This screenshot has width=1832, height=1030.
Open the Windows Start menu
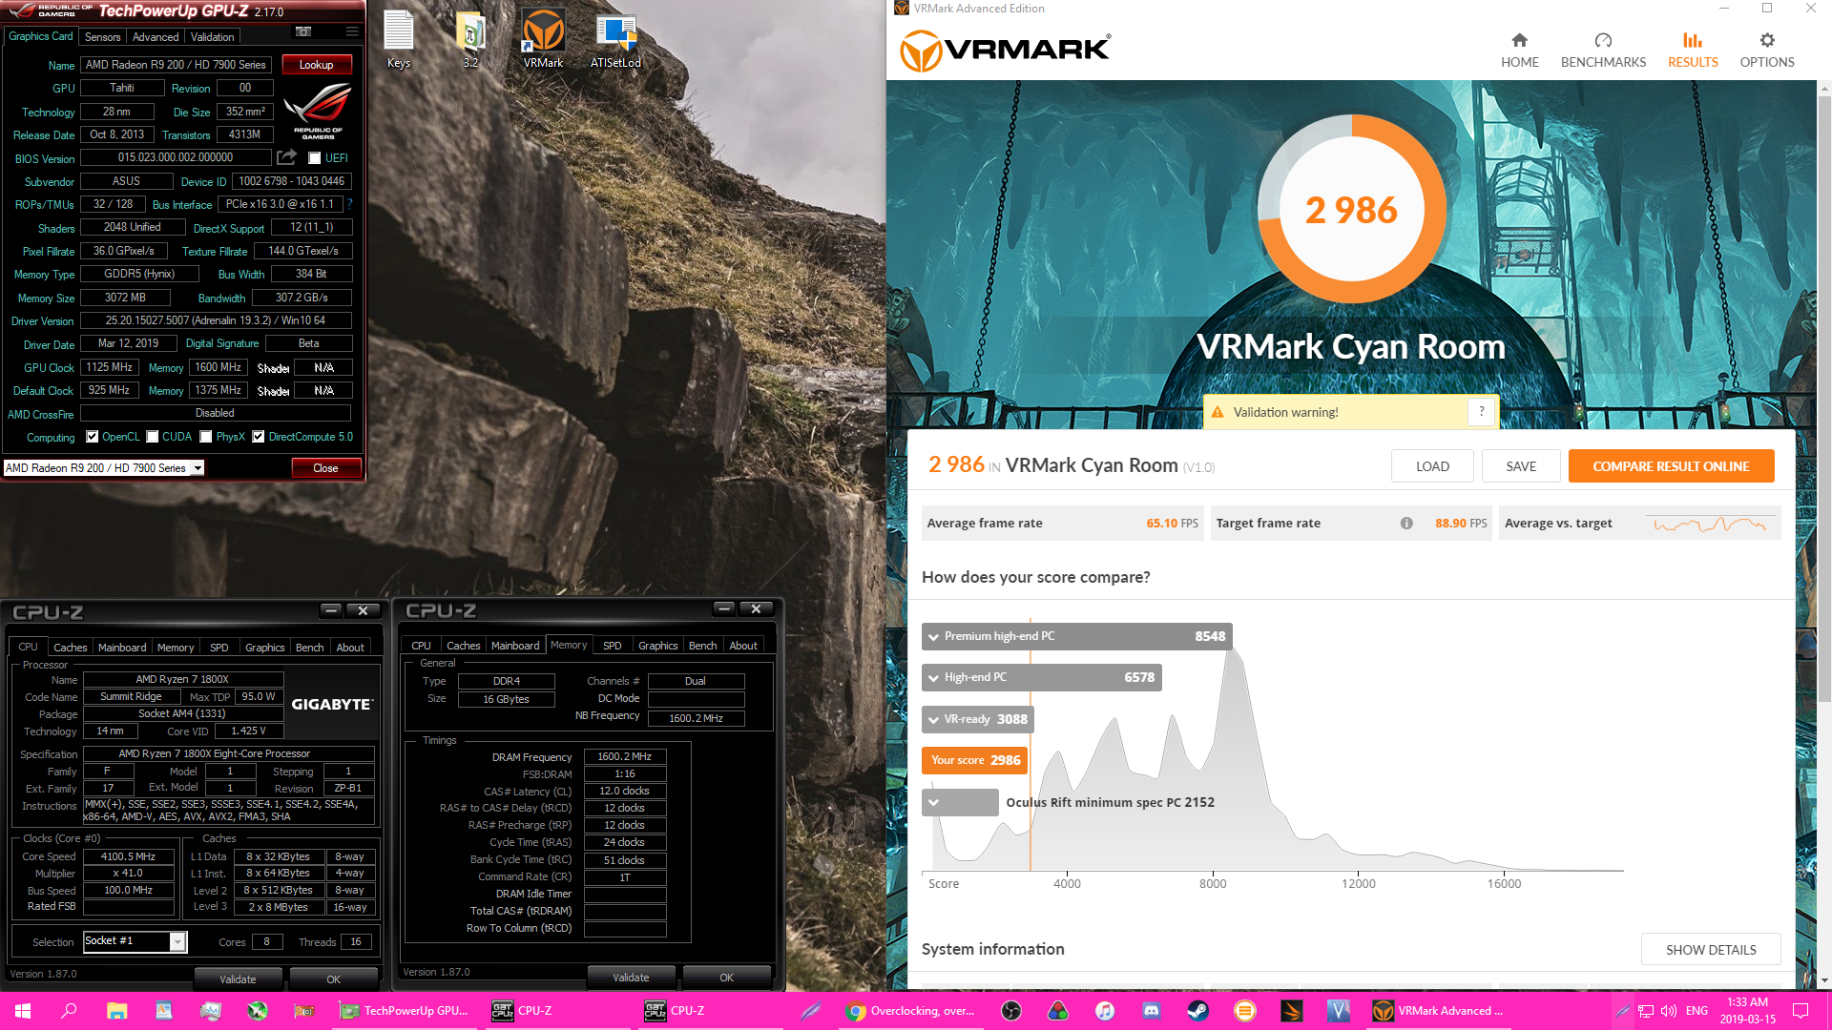click(x=23, y=1011)
